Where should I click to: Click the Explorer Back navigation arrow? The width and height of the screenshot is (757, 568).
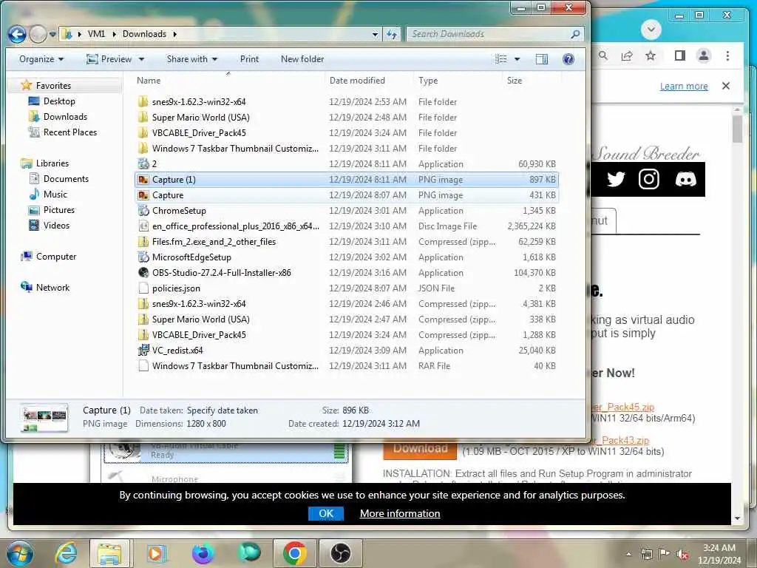(x=17, y=34)
